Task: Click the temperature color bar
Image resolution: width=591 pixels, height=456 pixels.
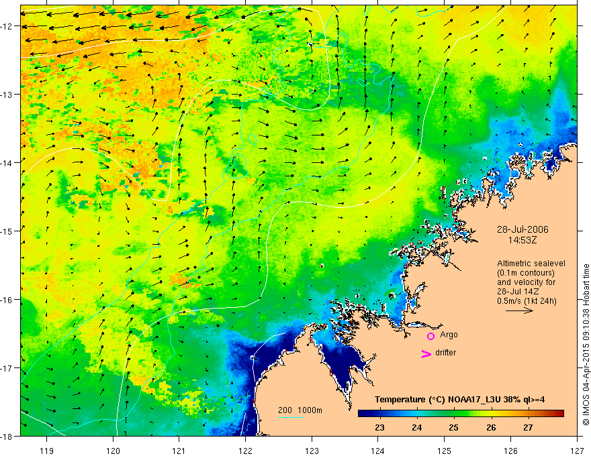Action: (461, 413)
